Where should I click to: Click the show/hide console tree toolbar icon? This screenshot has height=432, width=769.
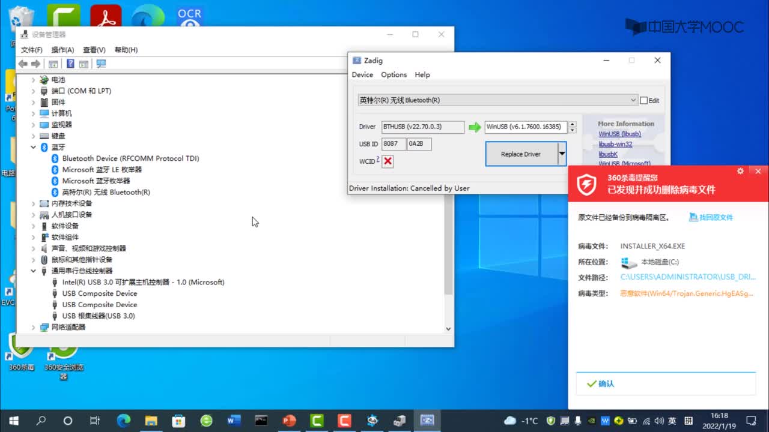coord(53,64)
